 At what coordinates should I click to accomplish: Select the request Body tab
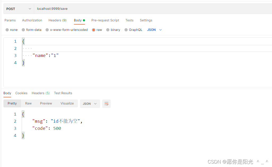[79, 20]
